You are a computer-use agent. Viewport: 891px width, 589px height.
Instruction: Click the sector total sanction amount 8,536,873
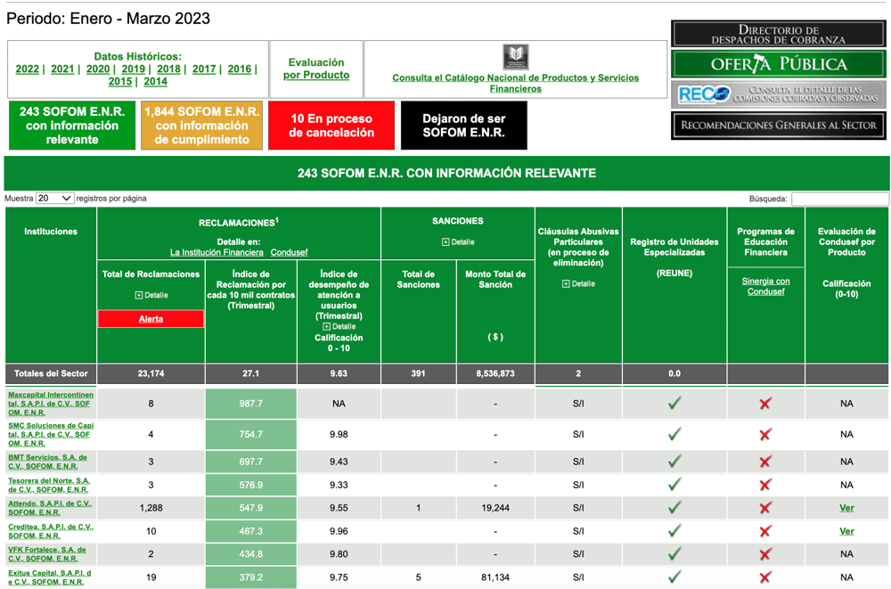pos(495,373)
